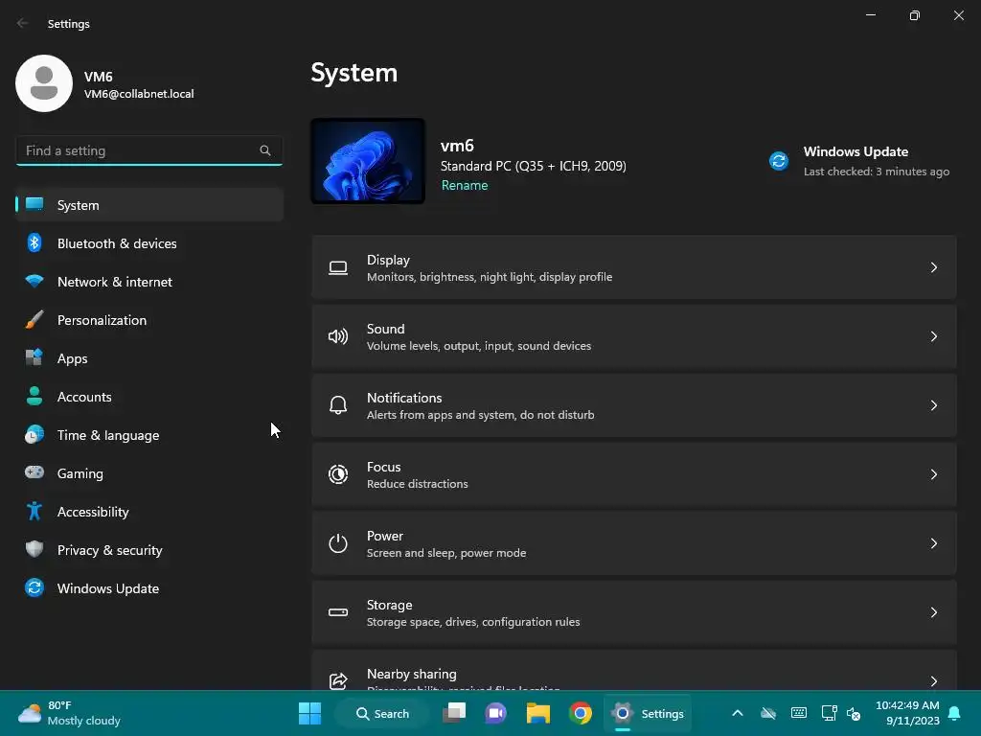981x736 pixels.
Task: Open the Notifications settings chevron
Action: [x=933, y=405]
